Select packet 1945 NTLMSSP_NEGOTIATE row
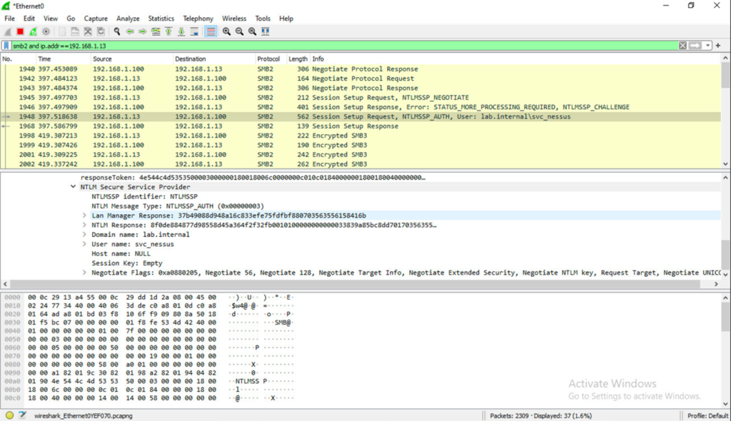 (361, 98)
